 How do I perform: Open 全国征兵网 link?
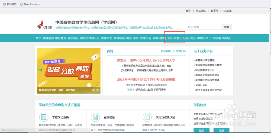[x=201, y=85]
